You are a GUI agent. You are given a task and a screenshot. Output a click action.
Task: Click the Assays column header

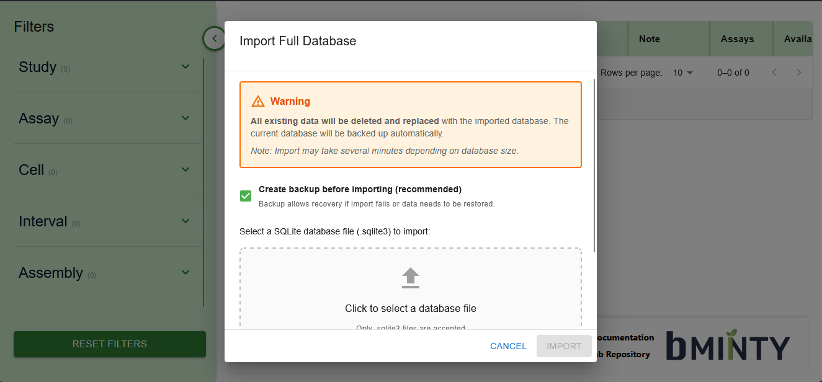point(739,38)
